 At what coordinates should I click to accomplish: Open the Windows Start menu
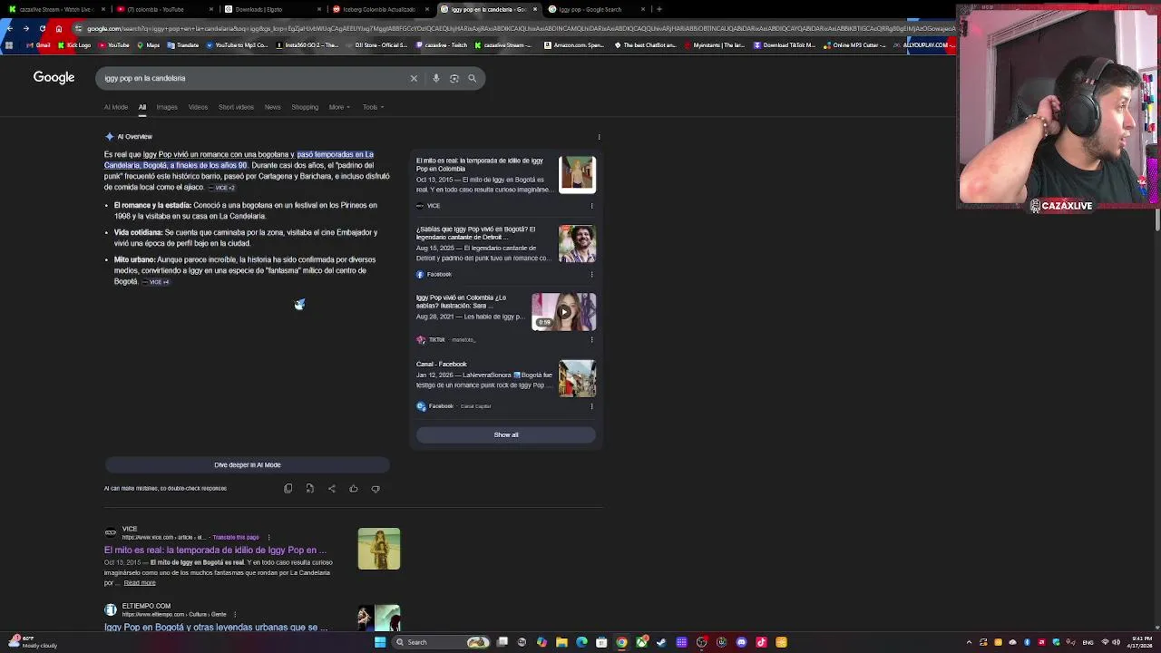[x=380, y=642]
